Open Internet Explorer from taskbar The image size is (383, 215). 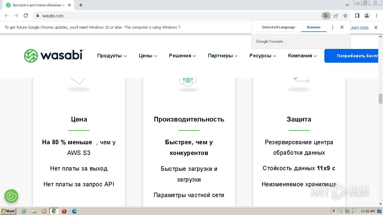point(24,211)
